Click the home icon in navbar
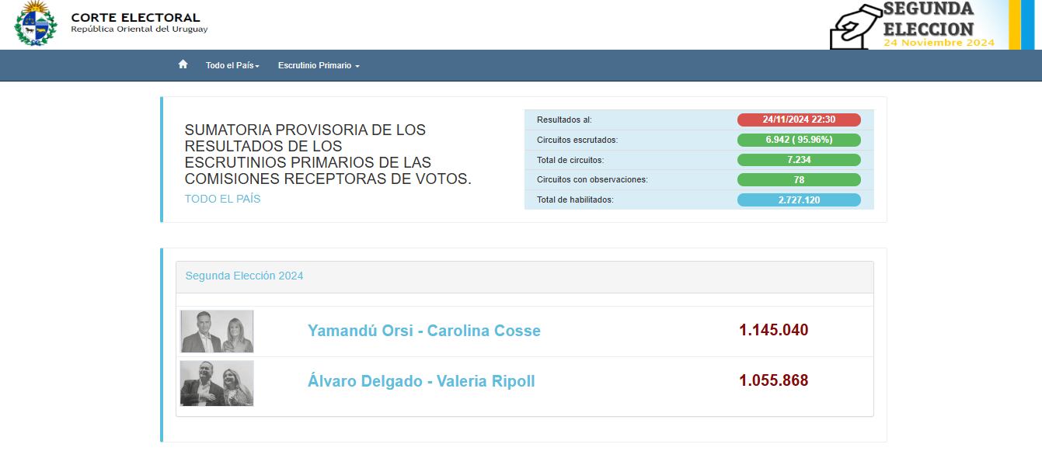Image resolution: width=1042 pixels, height=465 pixels. [183, 64]
